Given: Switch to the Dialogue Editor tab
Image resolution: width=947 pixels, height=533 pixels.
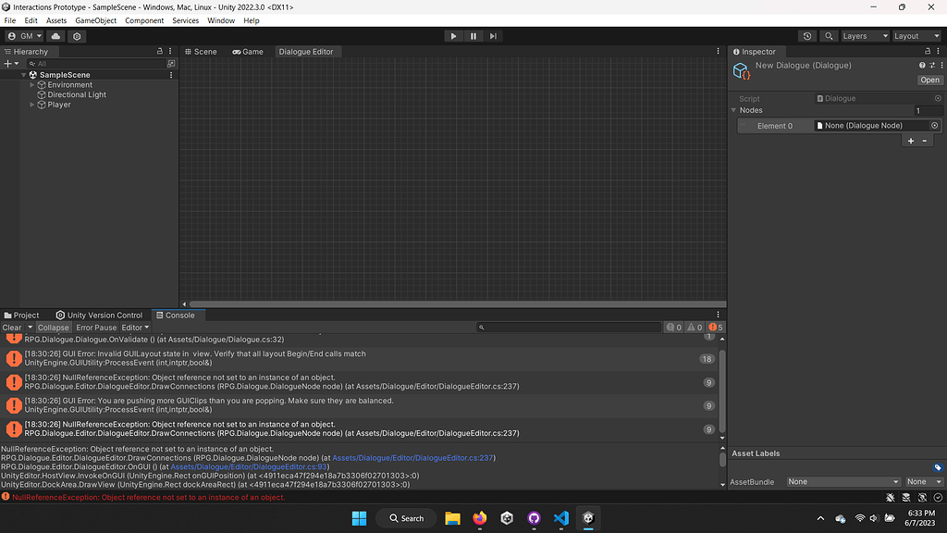Looking at the screenshot, I should 308,52.
